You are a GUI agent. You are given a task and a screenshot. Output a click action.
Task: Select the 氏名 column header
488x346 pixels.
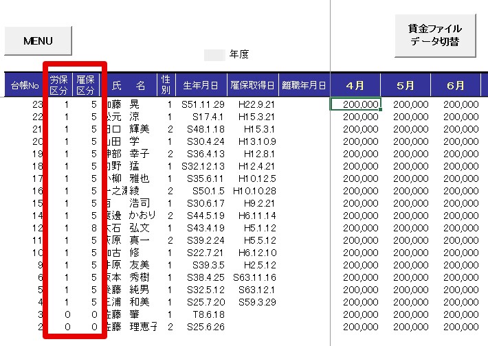click(x=129, y=85)
